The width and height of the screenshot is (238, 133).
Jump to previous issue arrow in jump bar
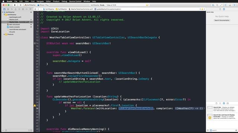200,9
